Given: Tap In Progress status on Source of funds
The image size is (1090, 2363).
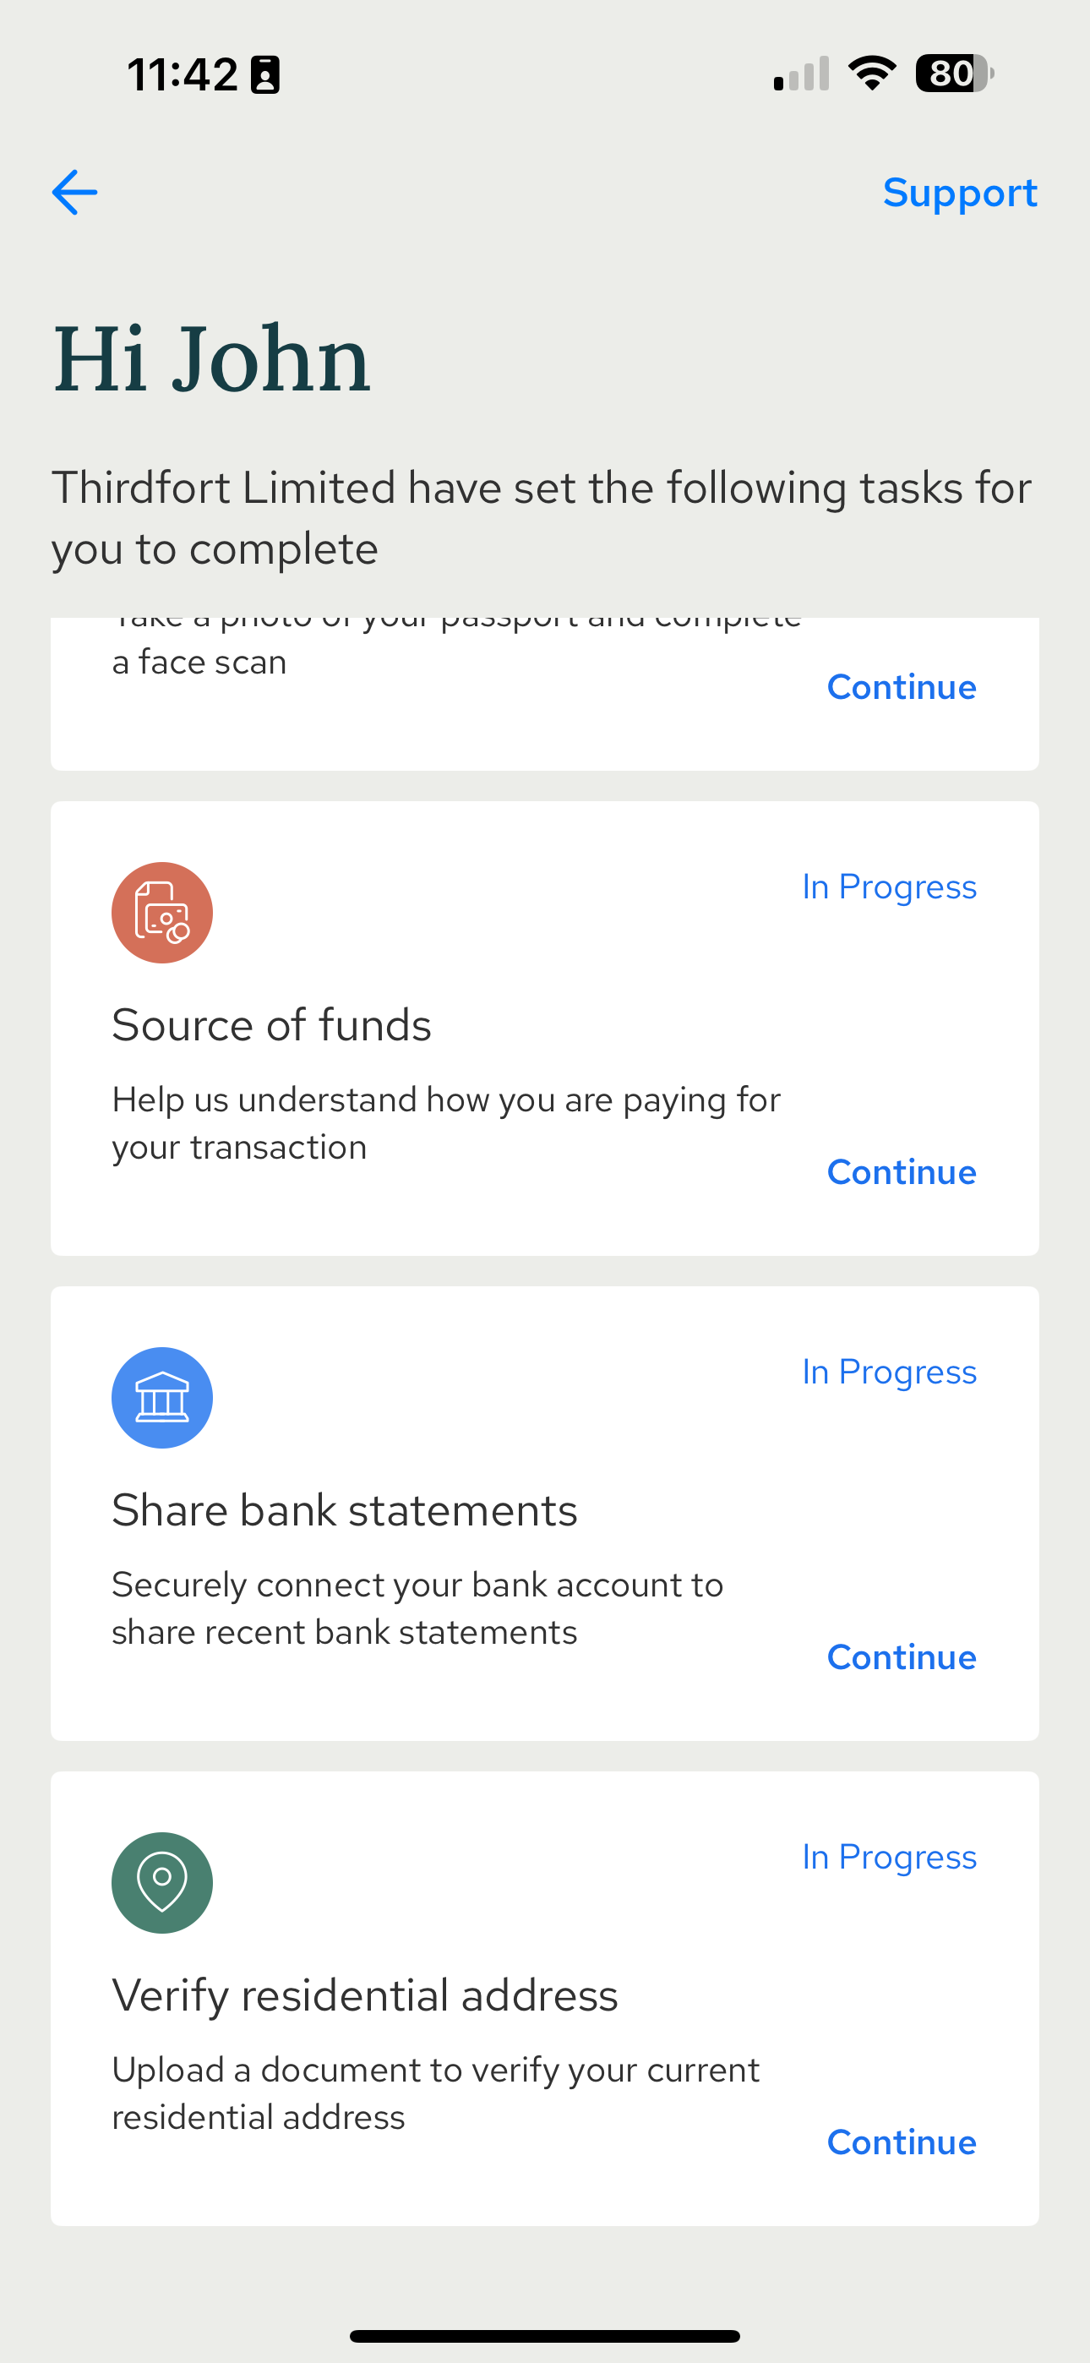Looking at the screenshot, I should (x=889, y=887).
